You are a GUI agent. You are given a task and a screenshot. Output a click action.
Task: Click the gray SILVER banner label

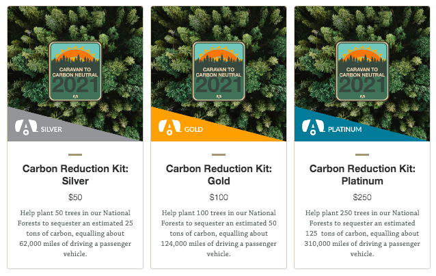(x=51, y=129)
